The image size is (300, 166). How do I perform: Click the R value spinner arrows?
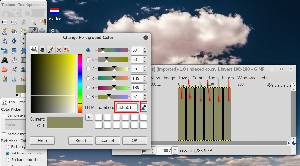(x=145, y=78)
